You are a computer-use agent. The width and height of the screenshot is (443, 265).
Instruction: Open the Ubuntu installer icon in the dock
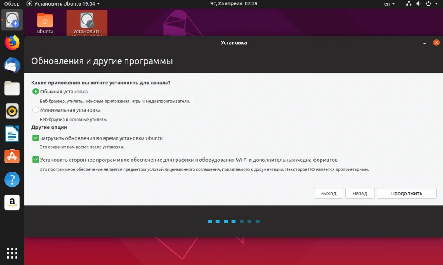[x=12, y=20]
